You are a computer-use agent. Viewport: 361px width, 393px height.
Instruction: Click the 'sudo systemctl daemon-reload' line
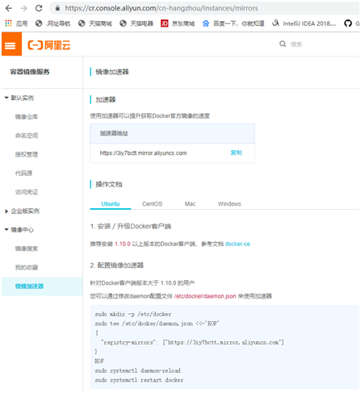point(137,370)
